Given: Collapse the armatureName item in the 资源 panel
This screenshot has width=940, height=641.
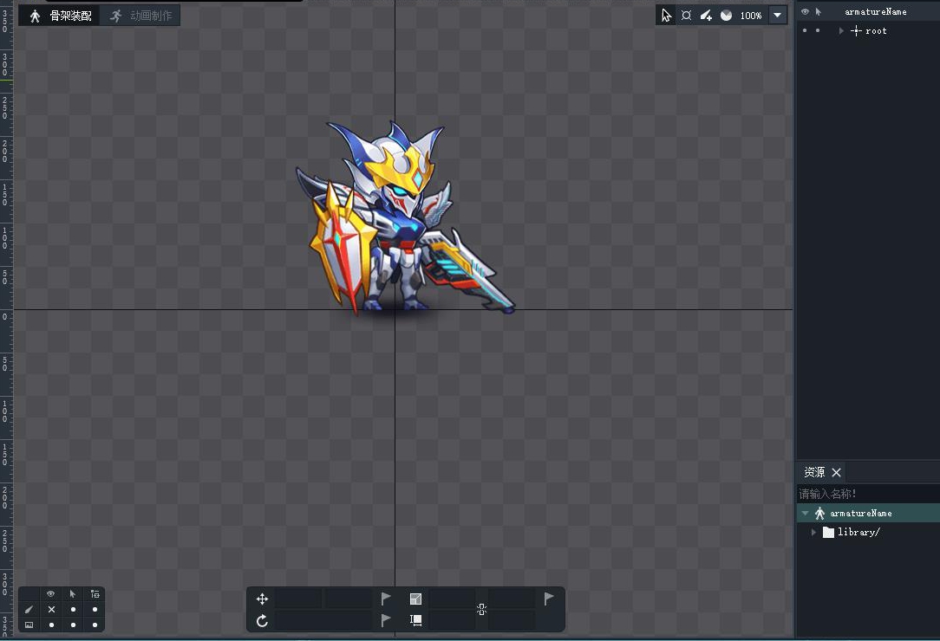Looking at the screenshot, I should coord(805,514).
